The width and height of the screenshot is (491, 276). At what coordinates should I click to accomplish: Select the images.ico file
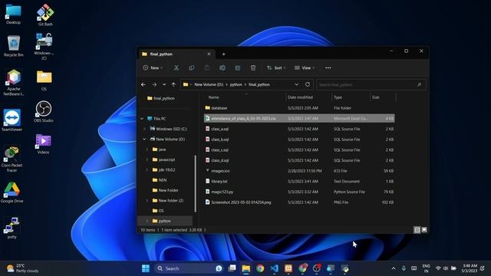[299, 171]
